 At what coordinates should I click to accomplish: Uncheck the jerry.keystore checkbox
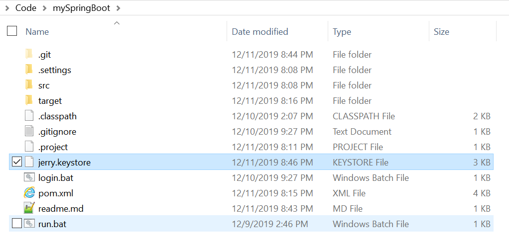tap(16, 162)
